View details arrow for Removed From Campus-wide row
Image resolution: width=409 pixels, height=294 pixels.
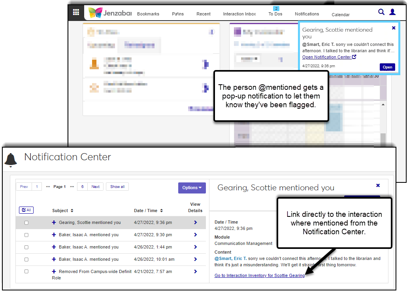(195, 272)
